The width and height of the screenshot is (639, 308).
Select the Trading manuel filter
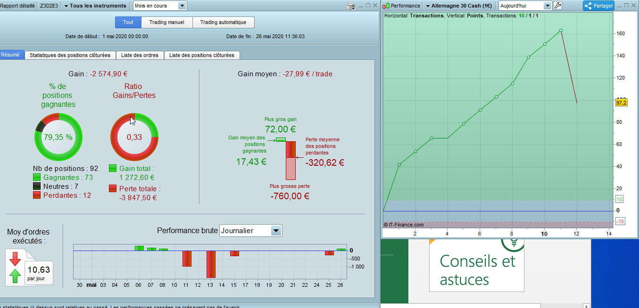coord(167,22)
